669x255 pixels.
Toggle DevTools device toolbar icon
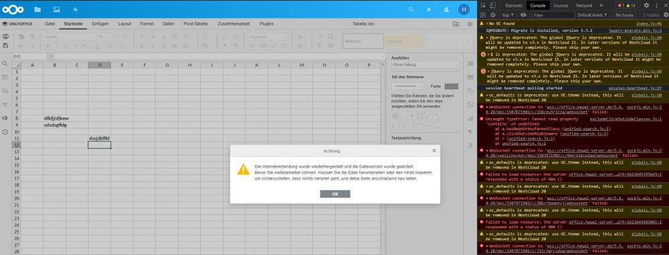[x=492, y=5]
